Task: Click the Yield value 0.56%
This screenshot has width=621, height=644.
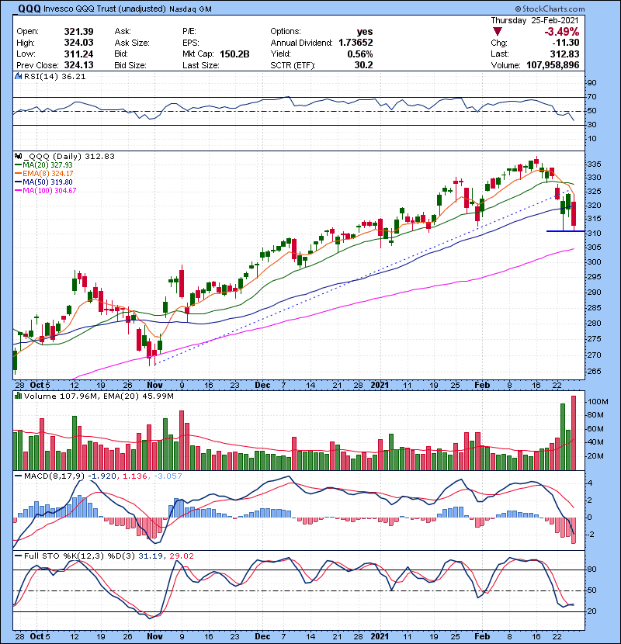Action: pyautogui.click(x=360, y=54)
